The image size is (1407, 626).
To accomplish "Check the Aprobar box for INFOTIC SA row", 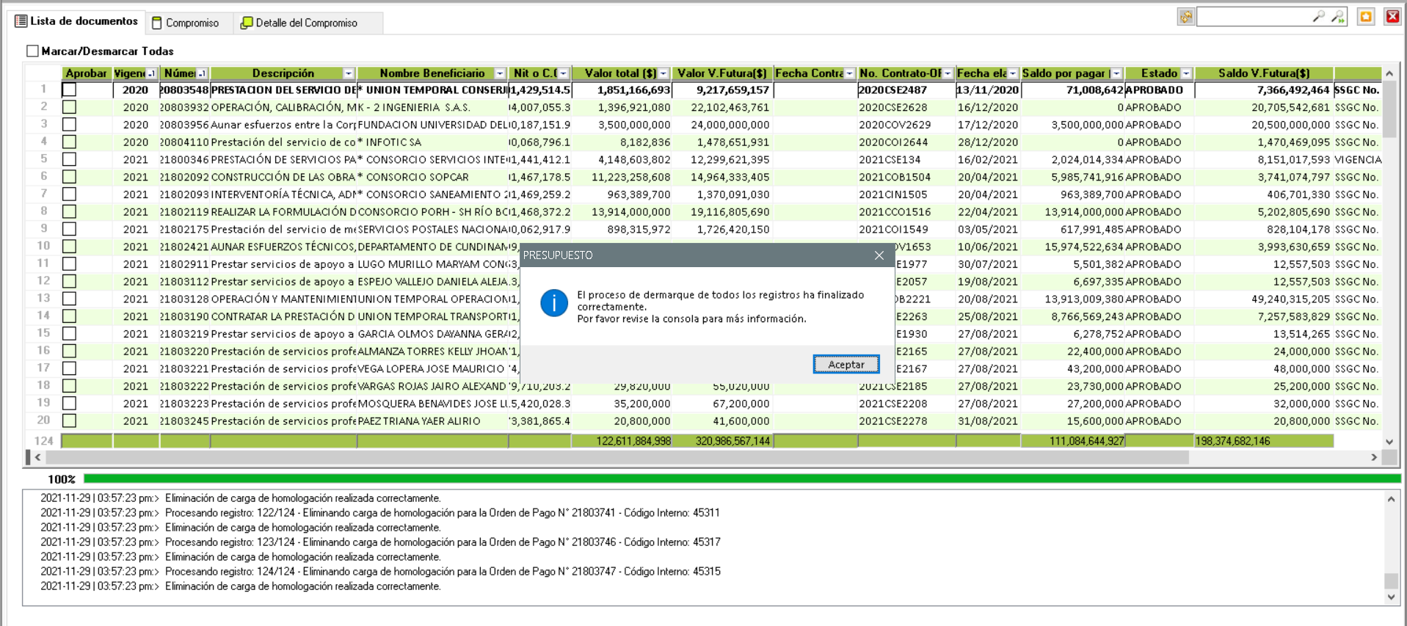I will 69,142.
